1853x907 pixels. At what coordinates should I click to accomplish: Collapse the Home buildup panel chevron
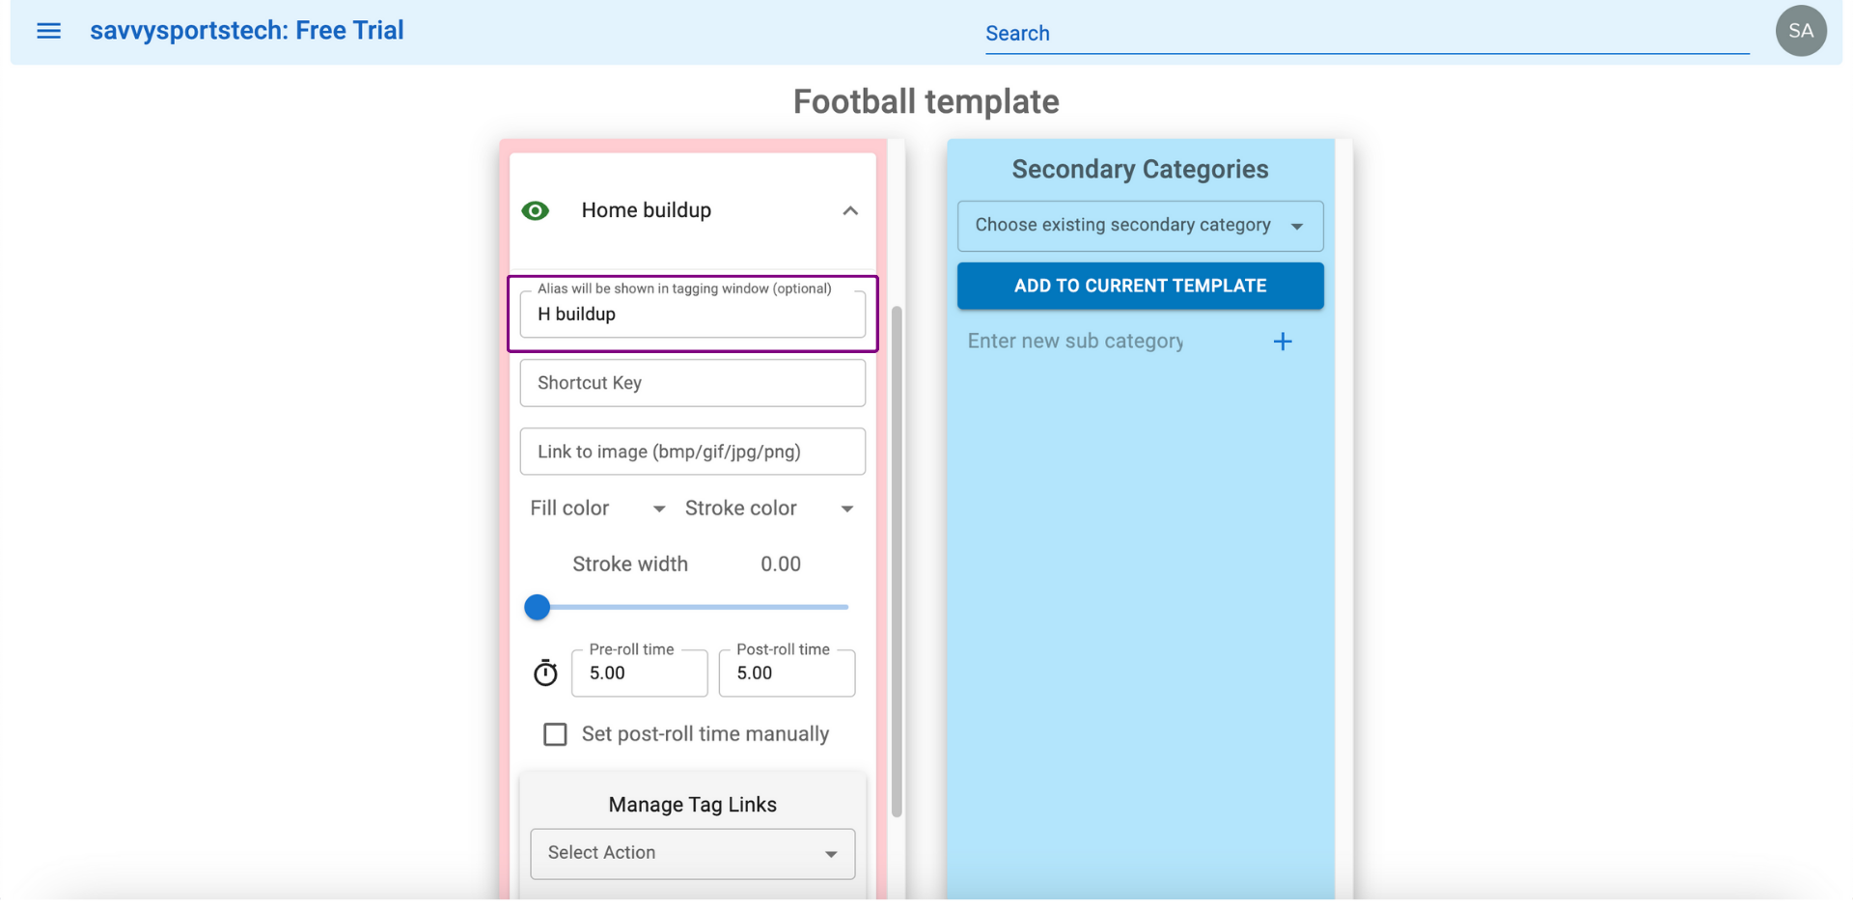[850, 210]
